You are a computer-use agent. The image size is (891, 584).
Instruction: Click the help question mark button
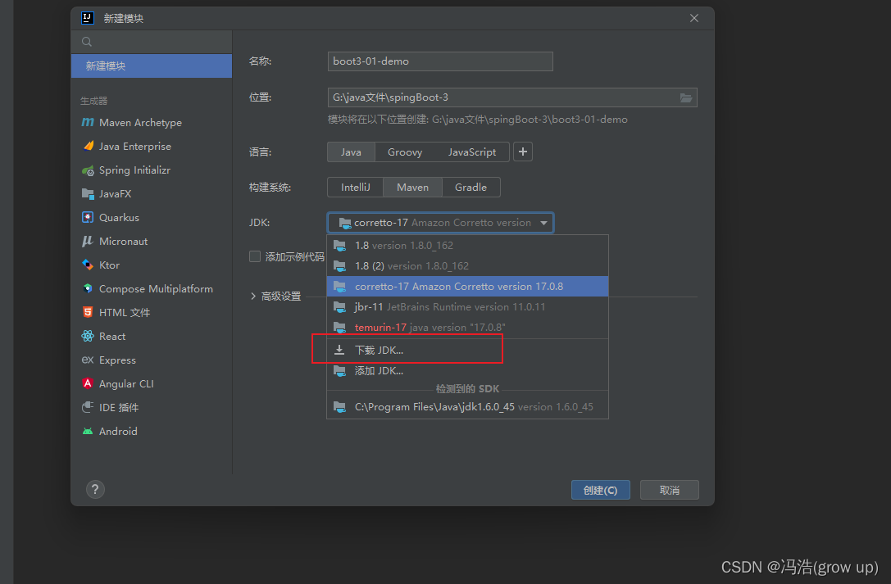(95, 489)
